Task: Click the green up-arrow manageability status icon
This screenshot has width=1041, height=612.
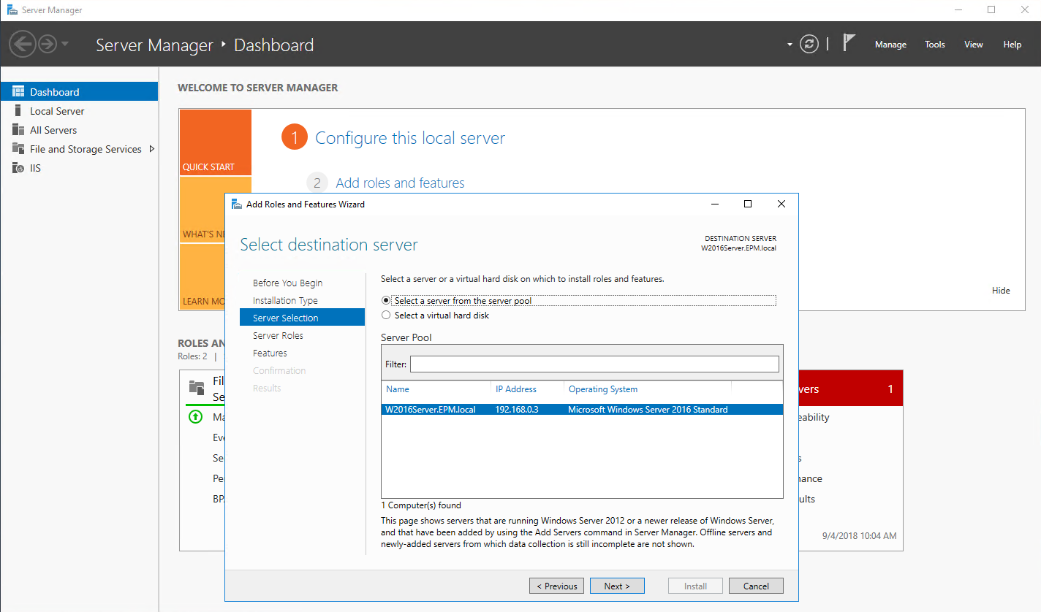Action: [195, 417]
